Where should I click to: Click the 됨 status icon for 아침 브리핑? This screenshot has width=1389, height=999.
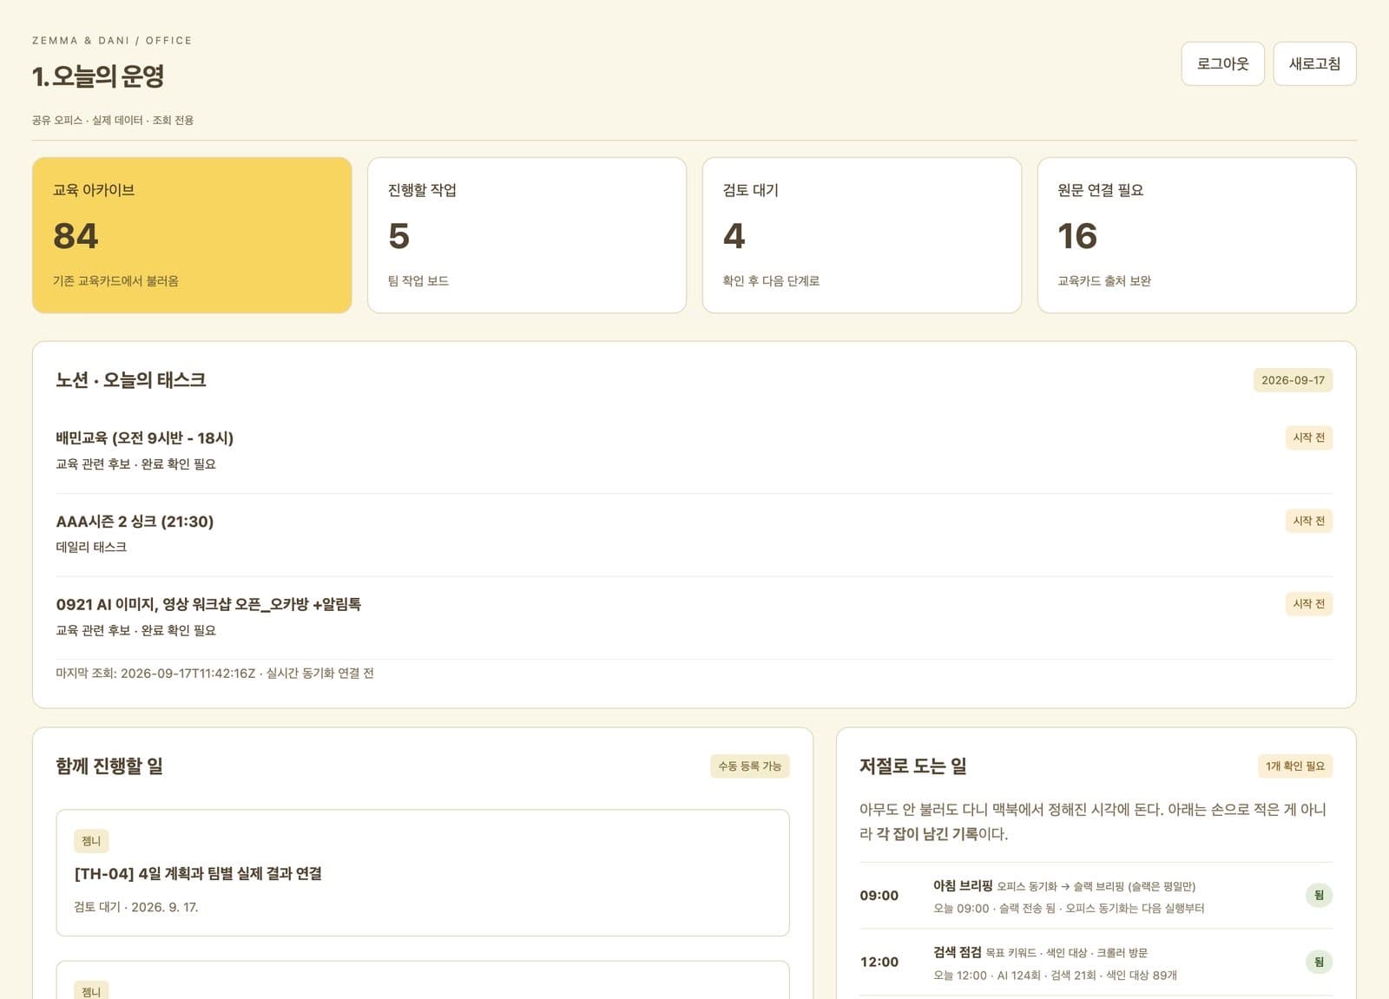(x=1319, y=895)
